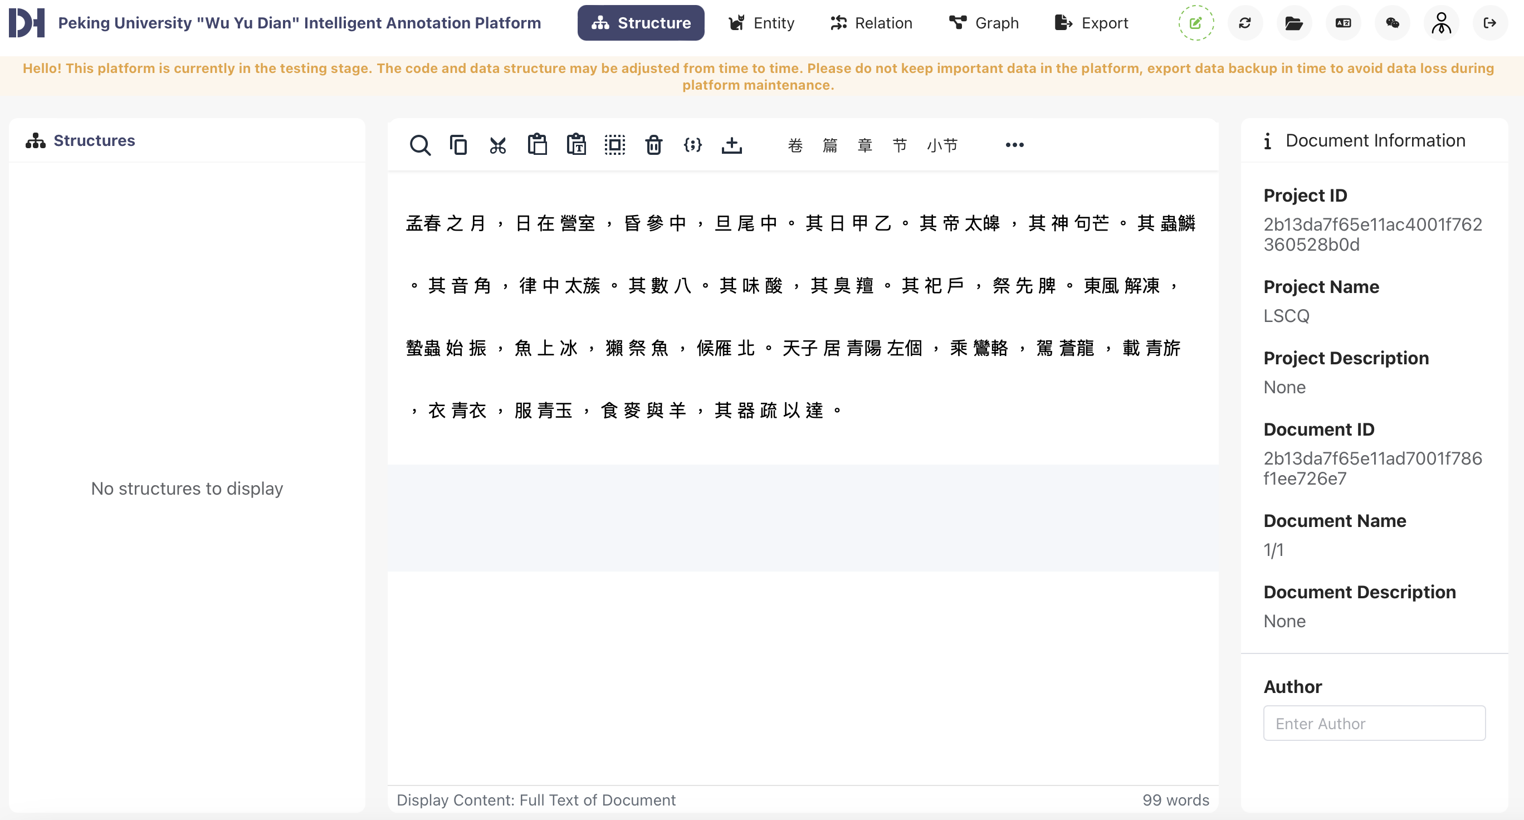Image resolution: width=1524 pixels, height=820 pixels.
Task: Click the copy icon in editor toolbar
Action: pyautogui.click(x=458, y=145)
